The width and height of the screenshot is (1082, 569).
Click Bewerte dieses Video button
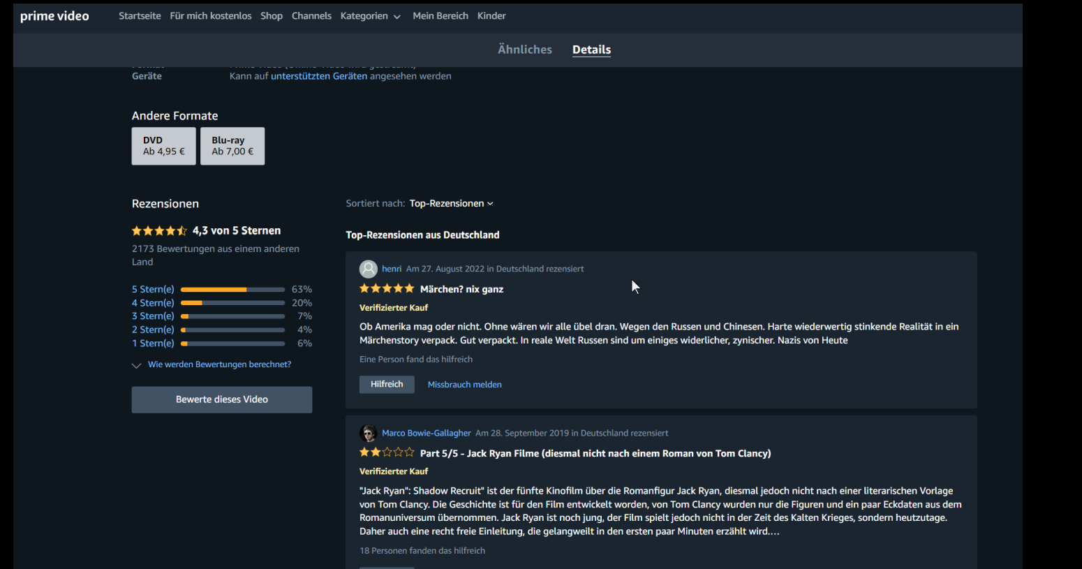222,400
